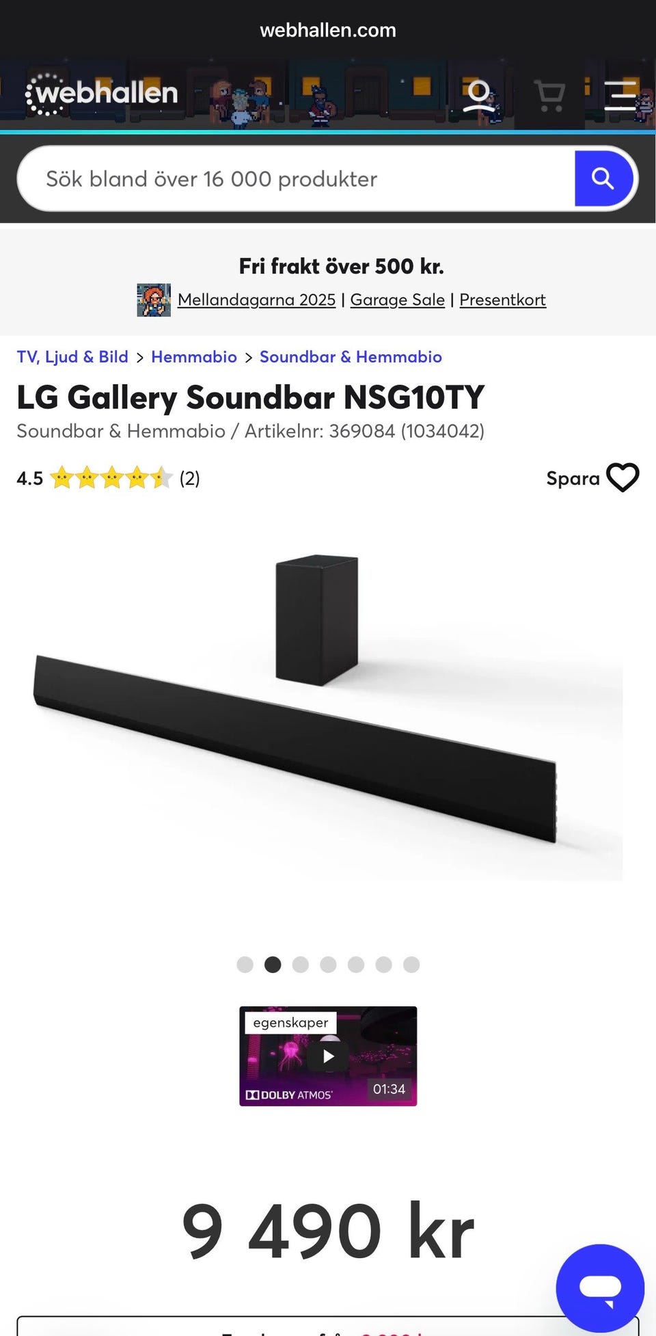The width and height of the screenshot is (656, 1336).
Task: Open the Garage Sale link
Action: click(x=397, y=299)
